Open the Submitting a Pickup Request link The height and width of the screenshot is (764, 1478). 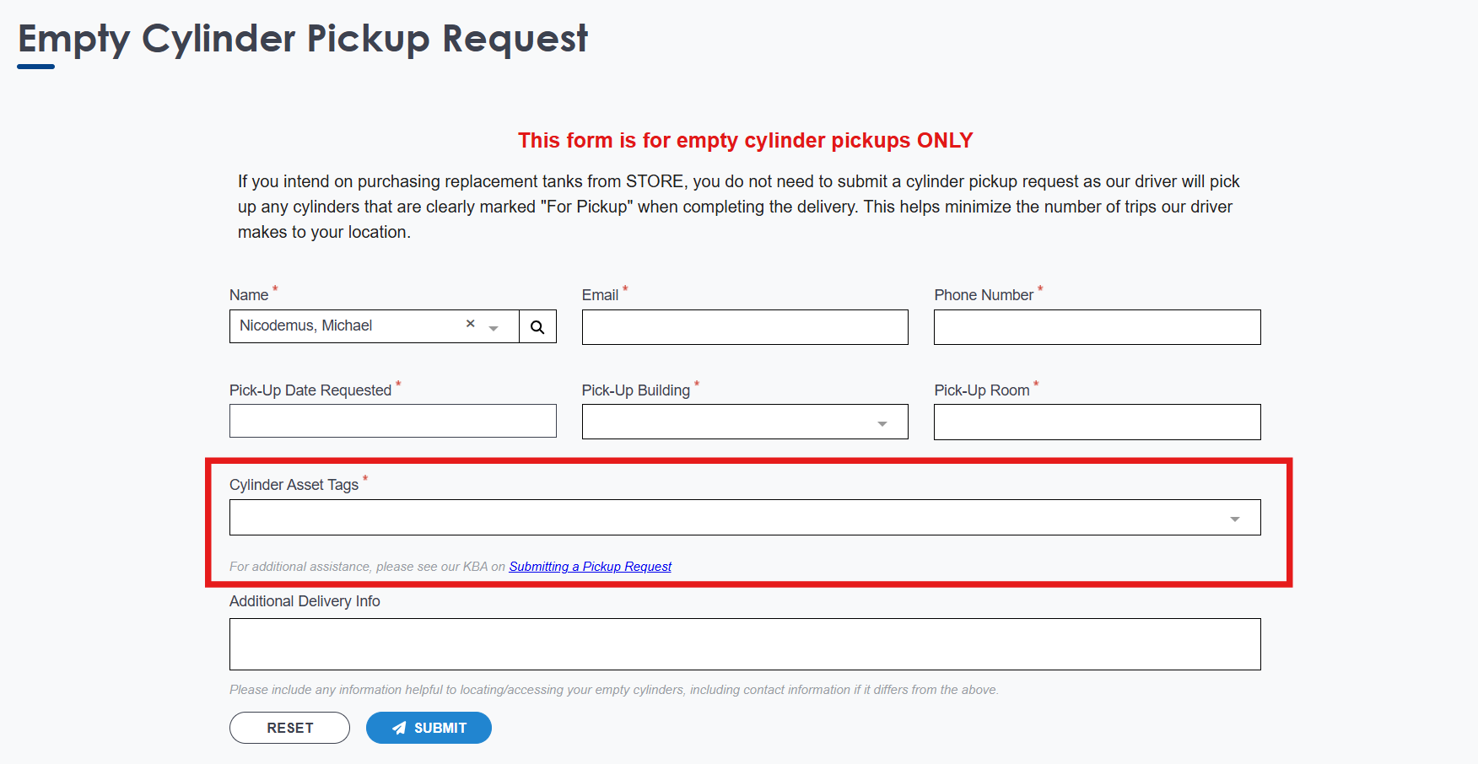[590, 567]
